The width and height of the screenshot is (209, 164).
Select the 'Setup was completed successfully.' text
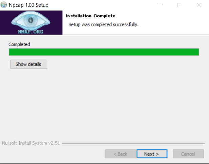click(x=104, y=24)
